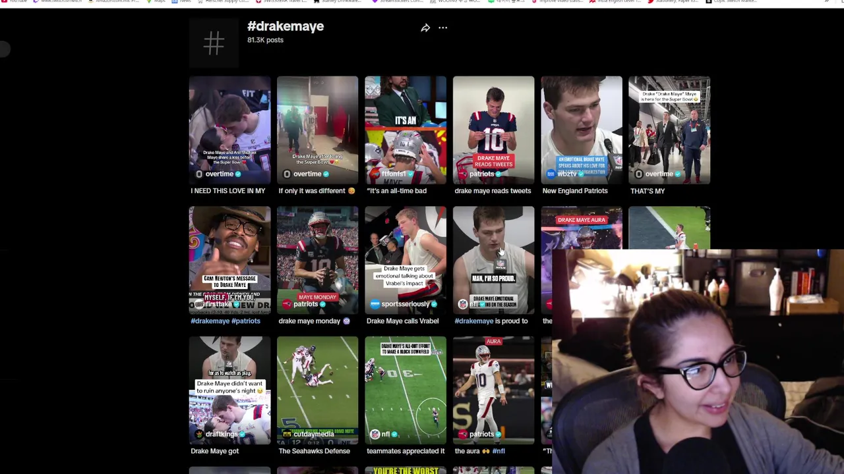Open the cutdaymedia Seahawks Defense video thumbnail
The width and height of the screenshot is (844, 474).
click(x=317, y=390)
